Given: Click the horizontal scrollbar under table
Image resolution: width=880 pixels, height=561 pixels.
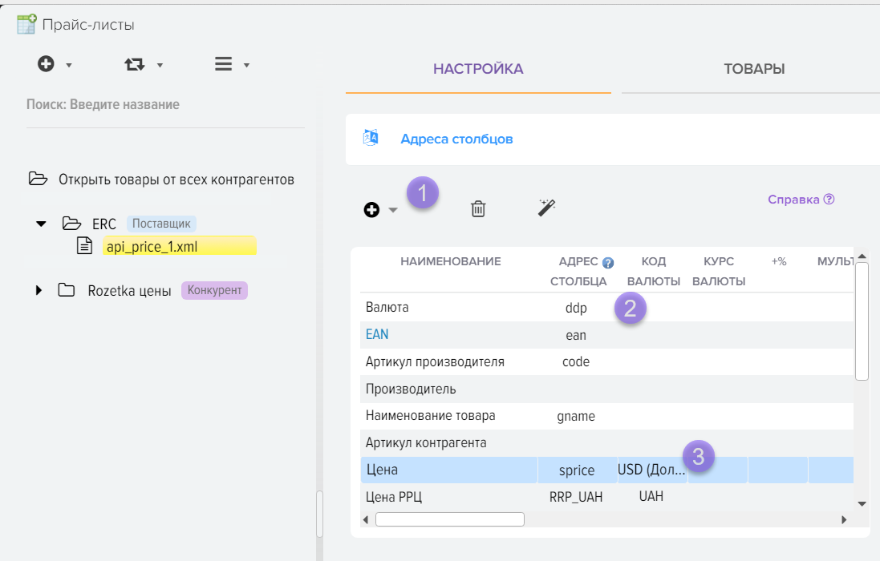Looking at the screenshot, I should 449,519.
